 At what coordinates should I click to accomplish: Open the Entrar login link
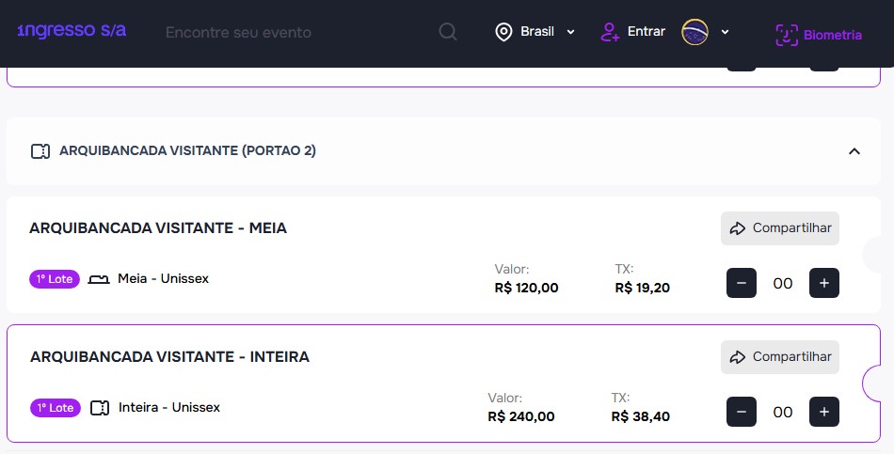tap(646, 32)
